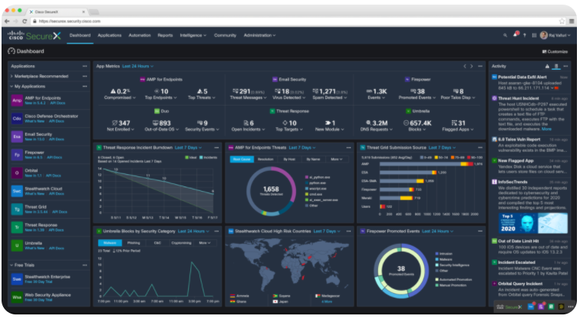Open API Docs link for Umbrella
This screenshot has width=580, height=319.
pyautogui.click(x=56, y=248)
